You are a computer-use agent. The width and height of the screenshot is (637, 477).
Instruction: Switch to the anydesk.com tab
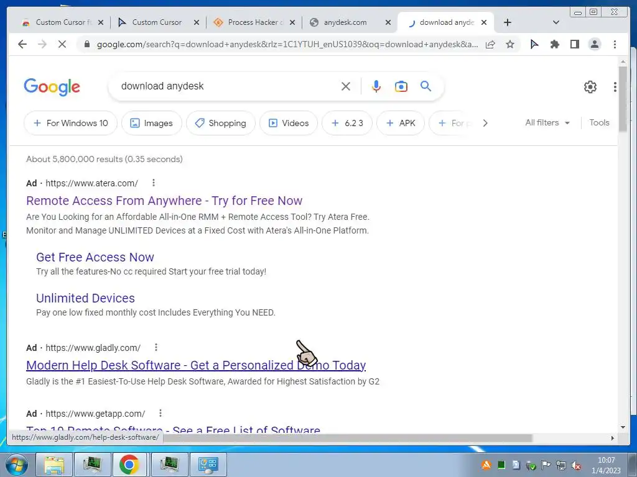pyautogui.click(x=345, y=22)
